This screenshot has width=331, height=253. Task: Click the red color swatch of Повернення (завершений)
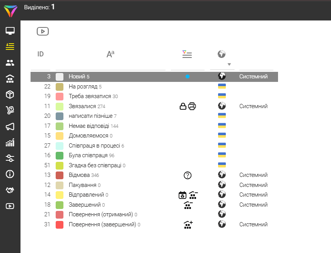click(60, 224)
